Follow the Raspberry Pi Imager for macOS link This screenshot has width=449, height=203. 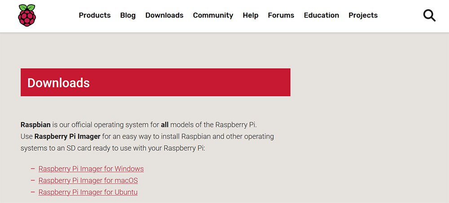88,181
